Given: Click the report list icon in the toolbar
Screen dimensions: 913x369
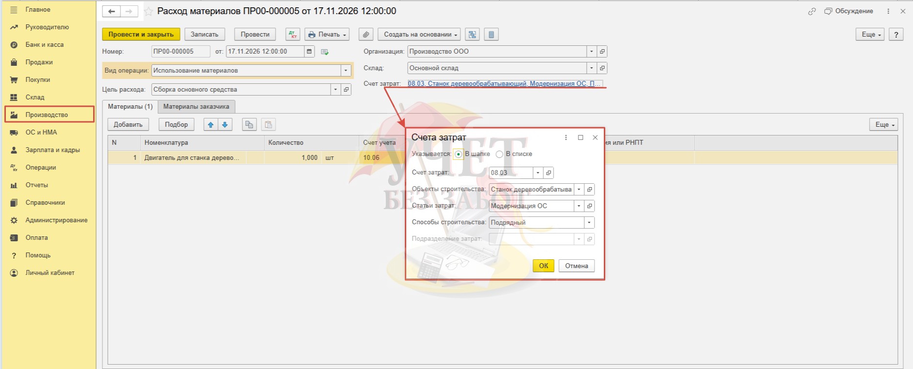Looking at the screenshot, I should pyautogui.click(x=491, y=35).
